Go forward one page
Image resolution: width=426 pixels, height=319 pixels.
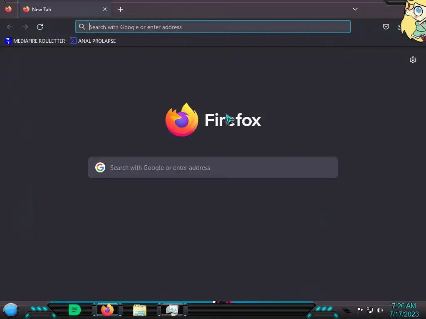tap(25, 27)
